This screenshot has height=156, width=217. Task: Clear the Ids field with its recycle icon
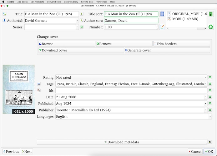[x=210, y=90]
